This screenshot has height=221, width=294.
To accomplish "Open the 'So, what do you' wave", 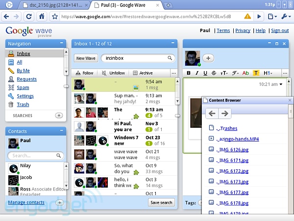I will tap(124, 168).
